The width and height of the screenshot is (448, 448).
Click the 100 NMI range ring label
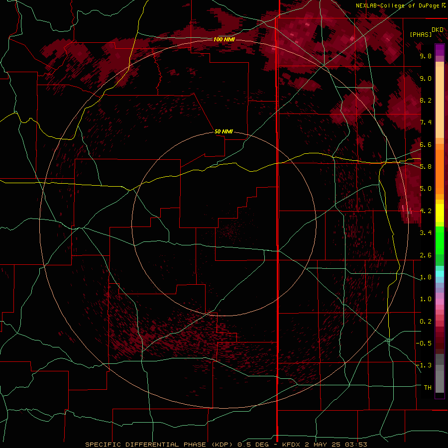point(224,39)
